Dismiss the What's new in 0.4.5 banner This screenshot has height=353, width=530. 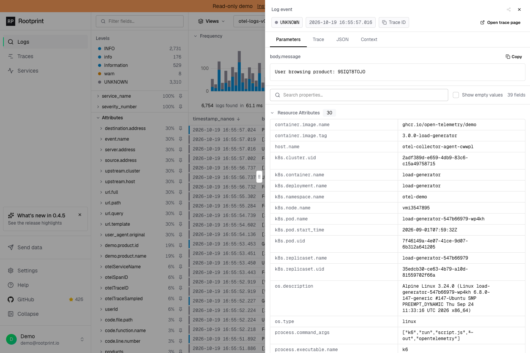click(80, 215)
